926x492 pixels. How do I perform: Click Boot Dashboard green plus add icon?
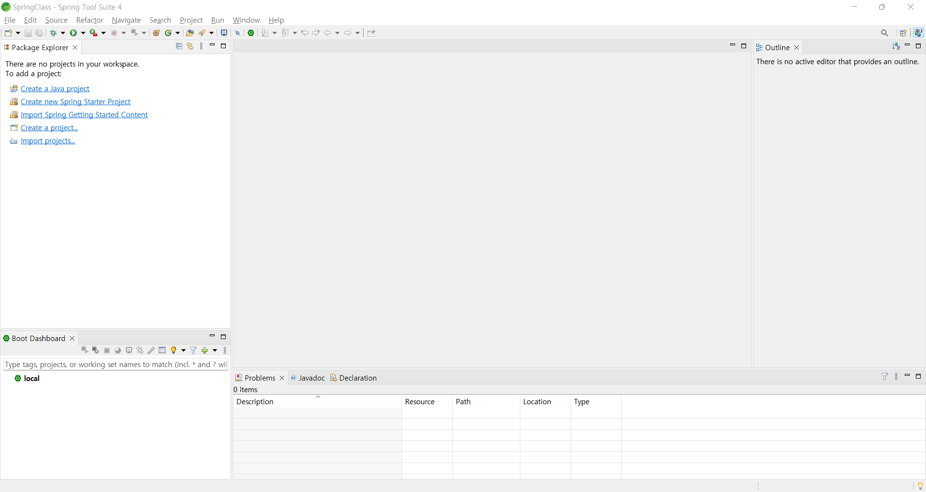click(x=205, y=350)
